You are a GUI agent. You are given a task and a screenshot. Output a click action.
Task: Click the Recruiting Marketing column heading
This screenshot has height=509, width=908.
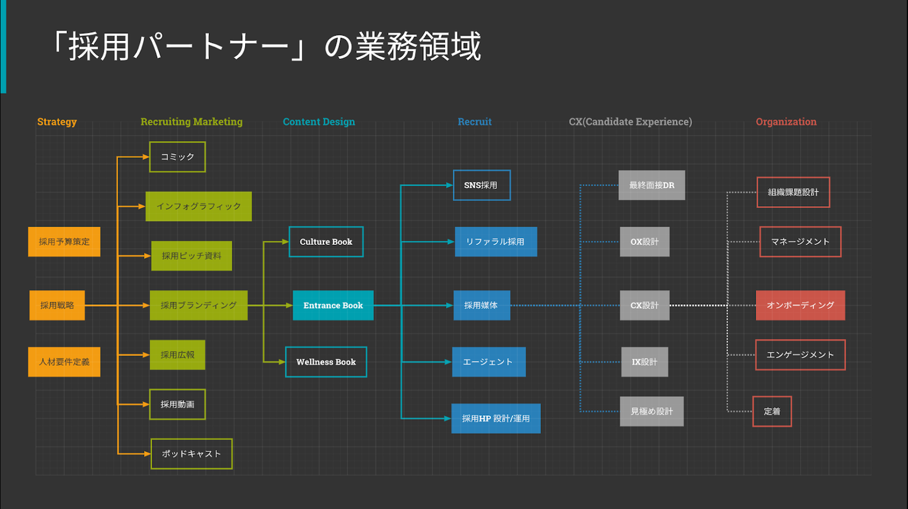click(x=192, y=122)
